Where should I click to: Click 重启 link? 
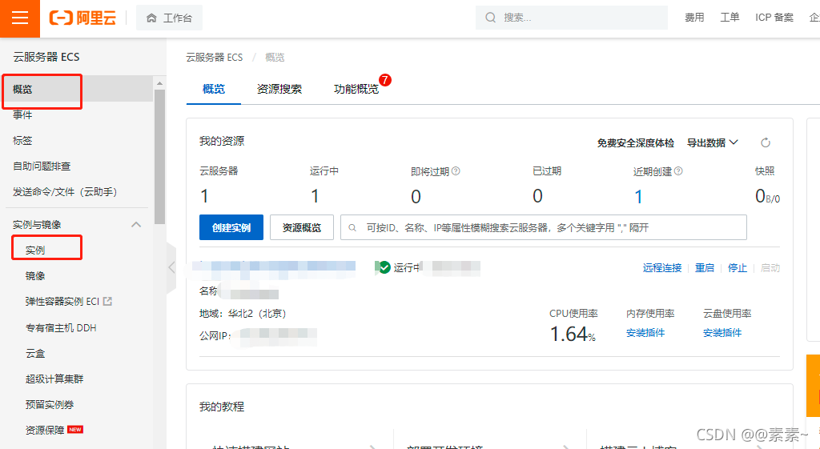(705, 267)
